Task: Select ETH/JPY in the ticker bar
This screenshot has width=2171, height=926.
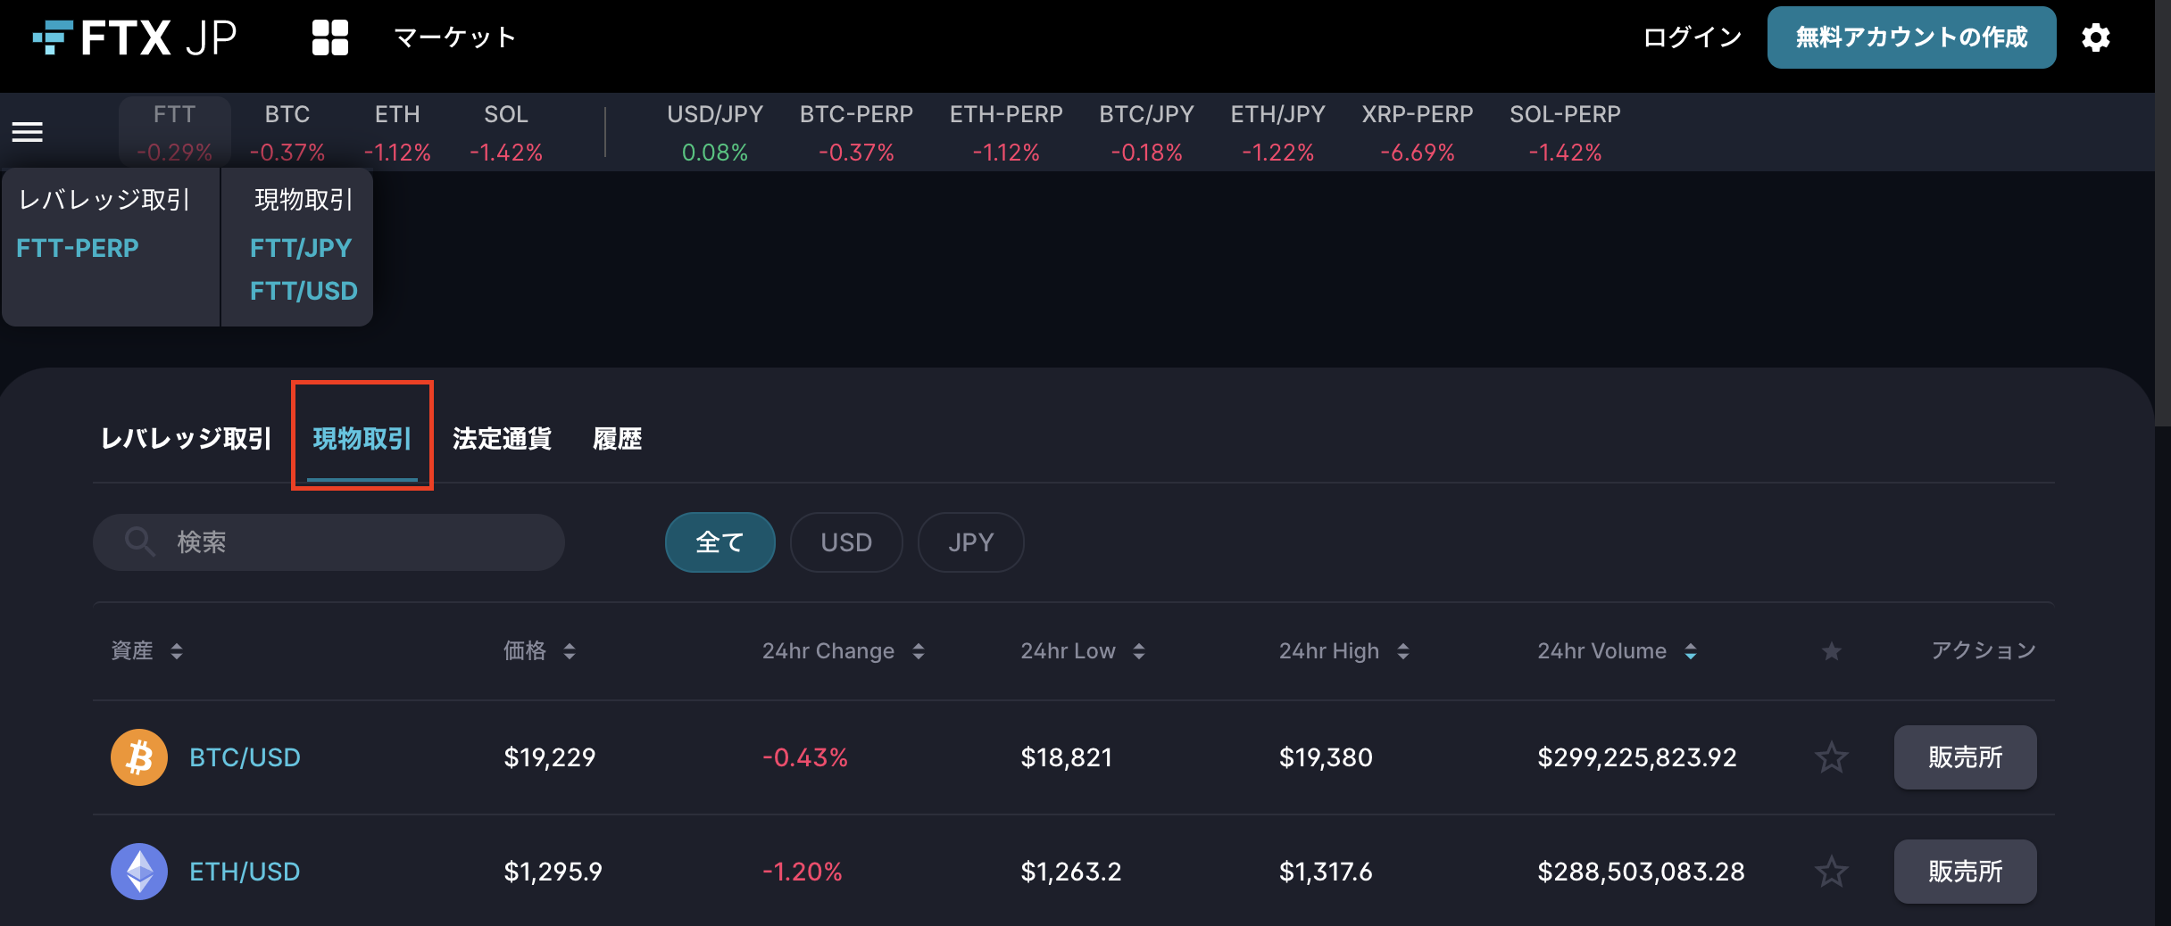Action: 1277,133
